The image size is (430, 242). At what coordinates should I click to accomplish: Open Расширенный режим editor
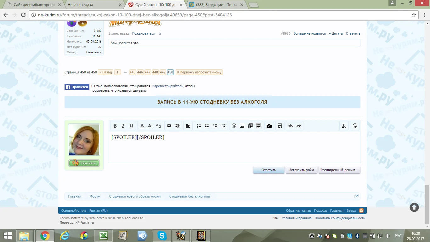(x=339, y=170)
